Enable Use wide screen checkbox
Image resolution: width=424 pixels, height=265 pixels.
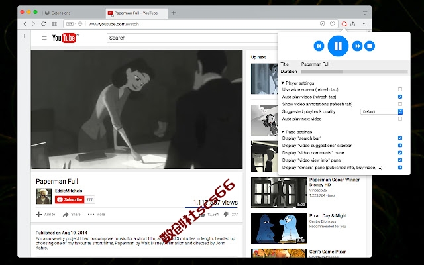click(400, 89)
